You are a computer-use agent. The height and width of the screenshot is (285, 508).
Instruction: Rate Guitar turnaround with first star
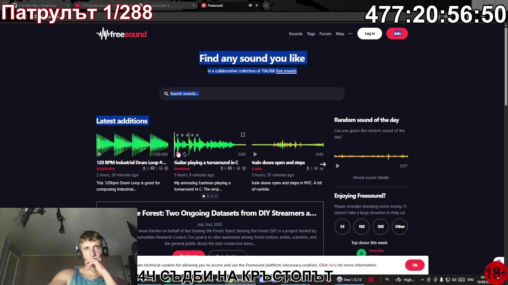tap(177, 135)
